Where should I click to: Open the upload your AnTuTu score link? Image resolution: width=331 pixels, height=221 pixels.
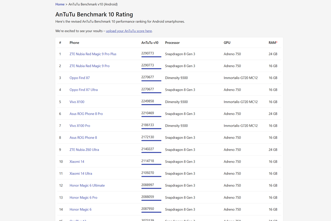(129, 31)
